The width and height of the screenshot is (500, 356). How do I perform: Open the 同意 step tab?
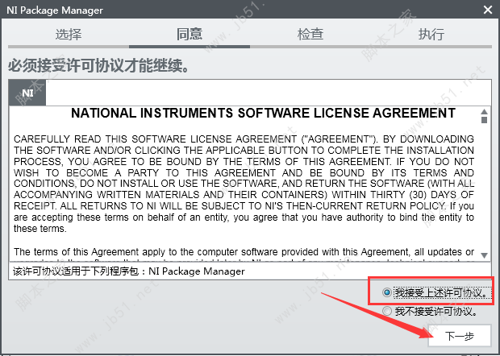(190, 34)
